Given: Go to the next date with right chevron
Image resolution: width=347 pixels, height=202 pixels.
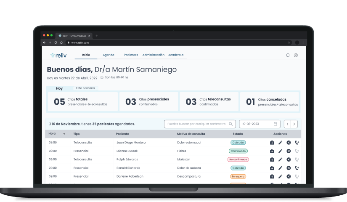Looking at the screenshot, I should pyautogui.click(x=294, y=124).
